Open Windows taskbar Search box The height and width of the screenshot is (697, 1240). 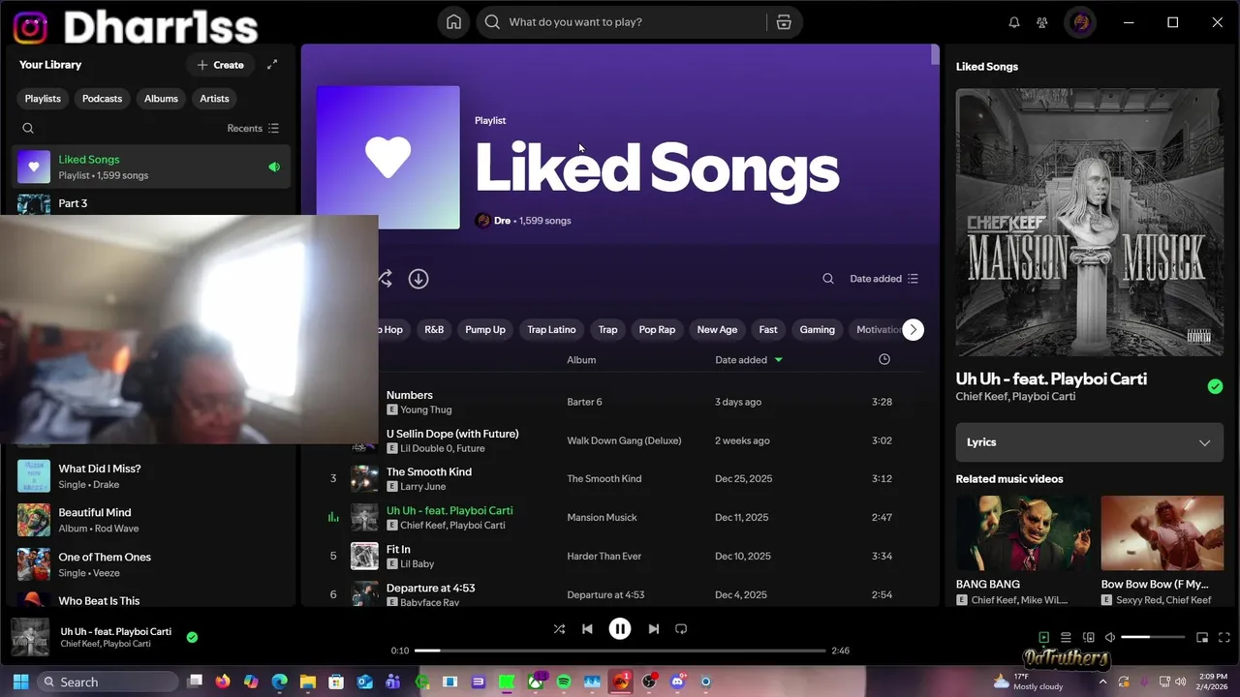coord(108,682)
